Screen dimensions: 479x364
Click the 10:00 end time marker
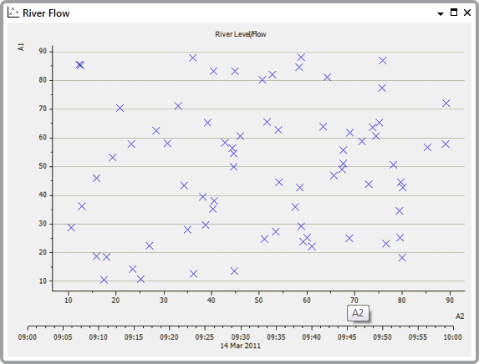tap(453, 337)
